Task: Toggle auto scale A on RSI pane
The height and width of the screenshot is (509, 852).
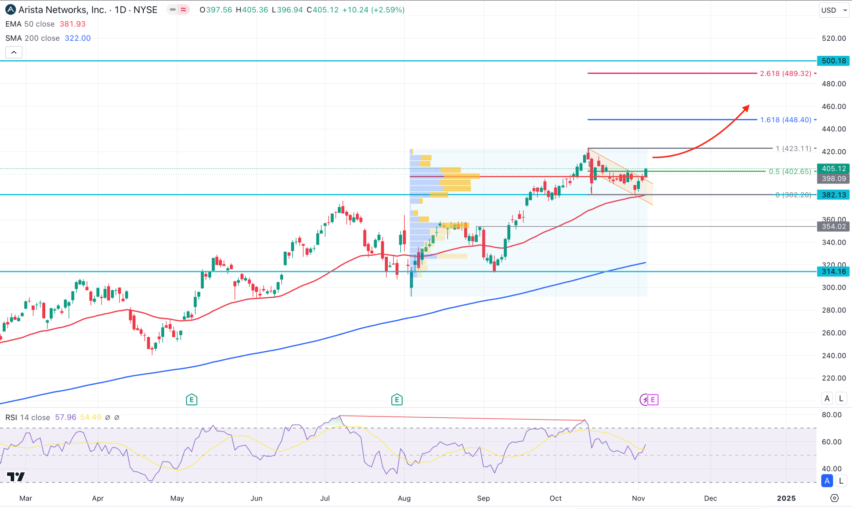Action: point(827,481)
